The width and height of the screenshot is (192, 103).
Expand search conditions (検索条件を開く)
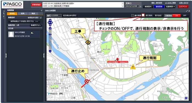tap(35, 18)
